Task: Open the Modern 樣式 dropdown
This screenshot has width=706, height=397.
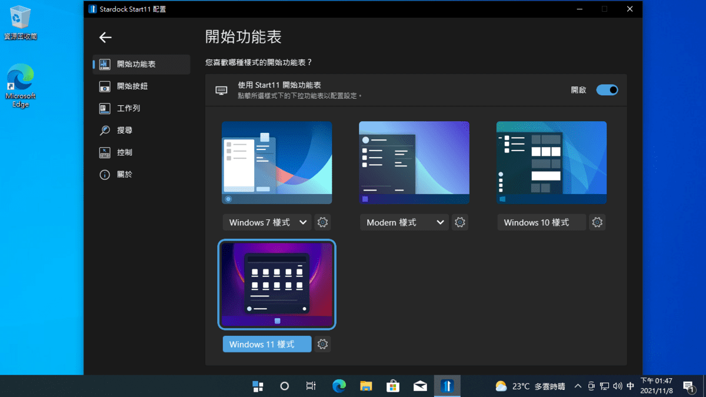Action: click(x=404, y=222)
